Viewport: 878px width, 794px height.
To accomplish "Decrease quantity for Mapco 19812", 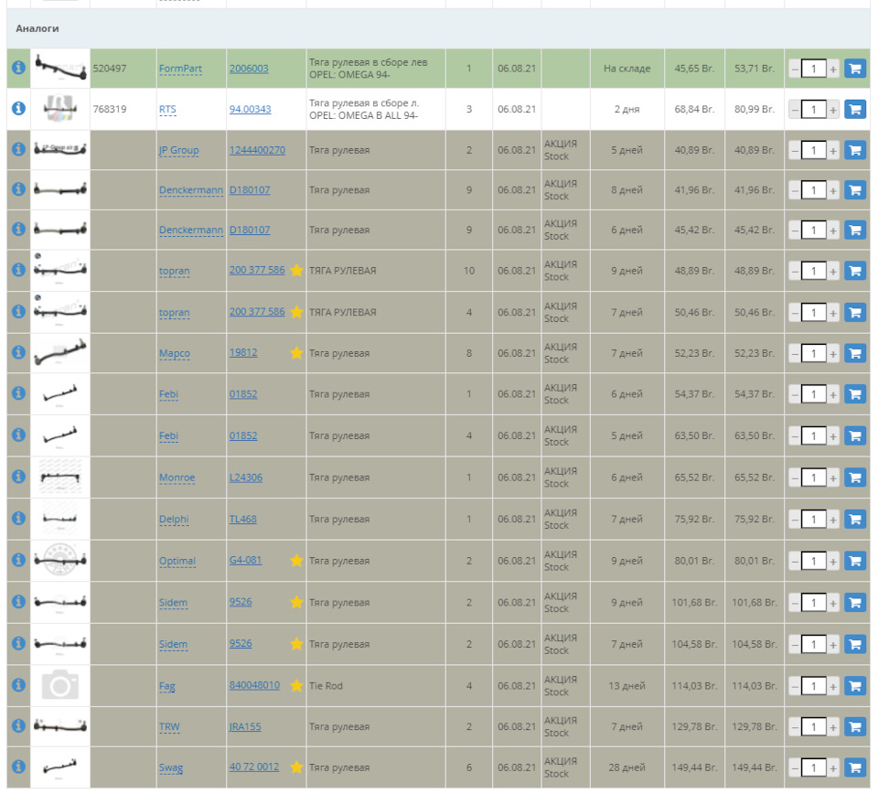I will tap(795, 354).
